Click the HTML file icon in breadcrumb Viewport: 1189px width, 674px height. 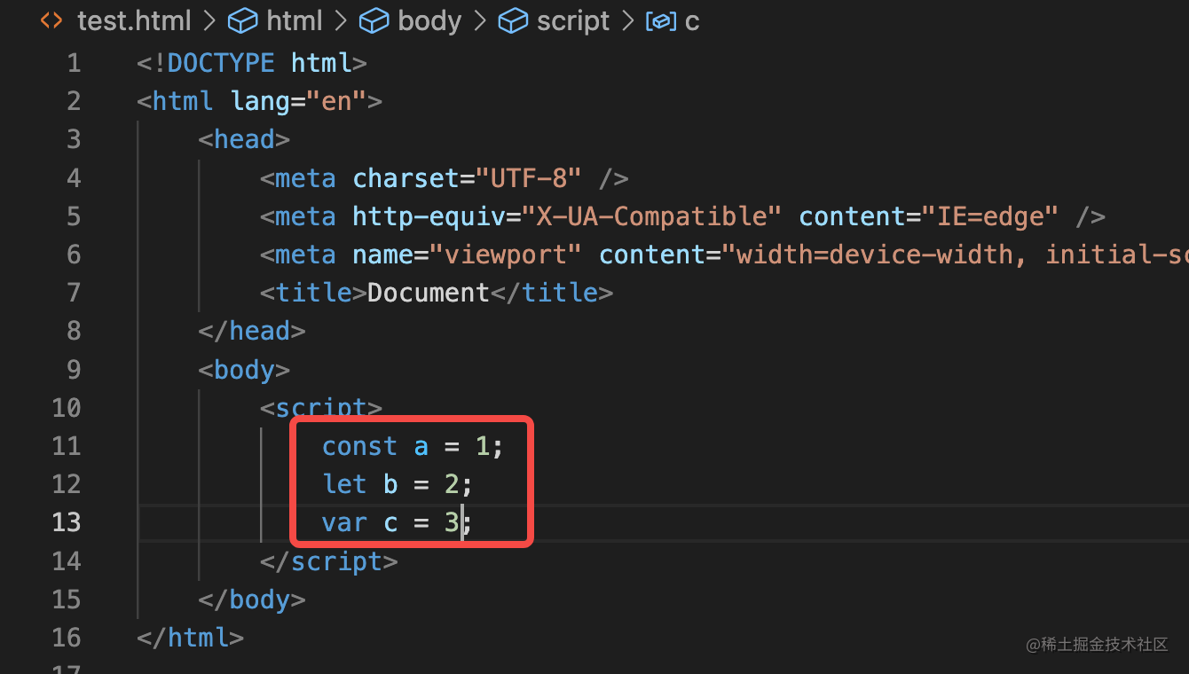pos(51,20)
